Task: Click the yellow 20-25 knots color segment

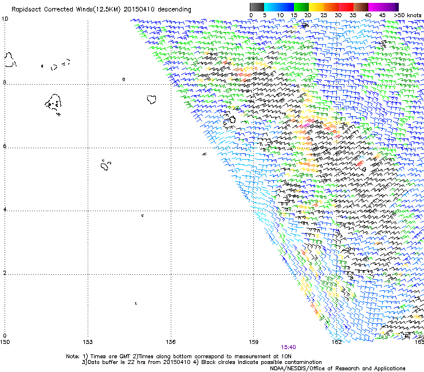Action: (x=316, y=7)
